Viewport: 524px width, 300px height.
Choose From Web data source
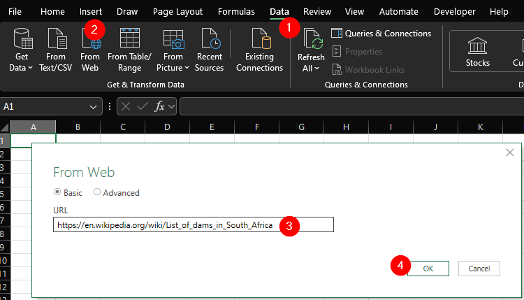tap(90, 50)
